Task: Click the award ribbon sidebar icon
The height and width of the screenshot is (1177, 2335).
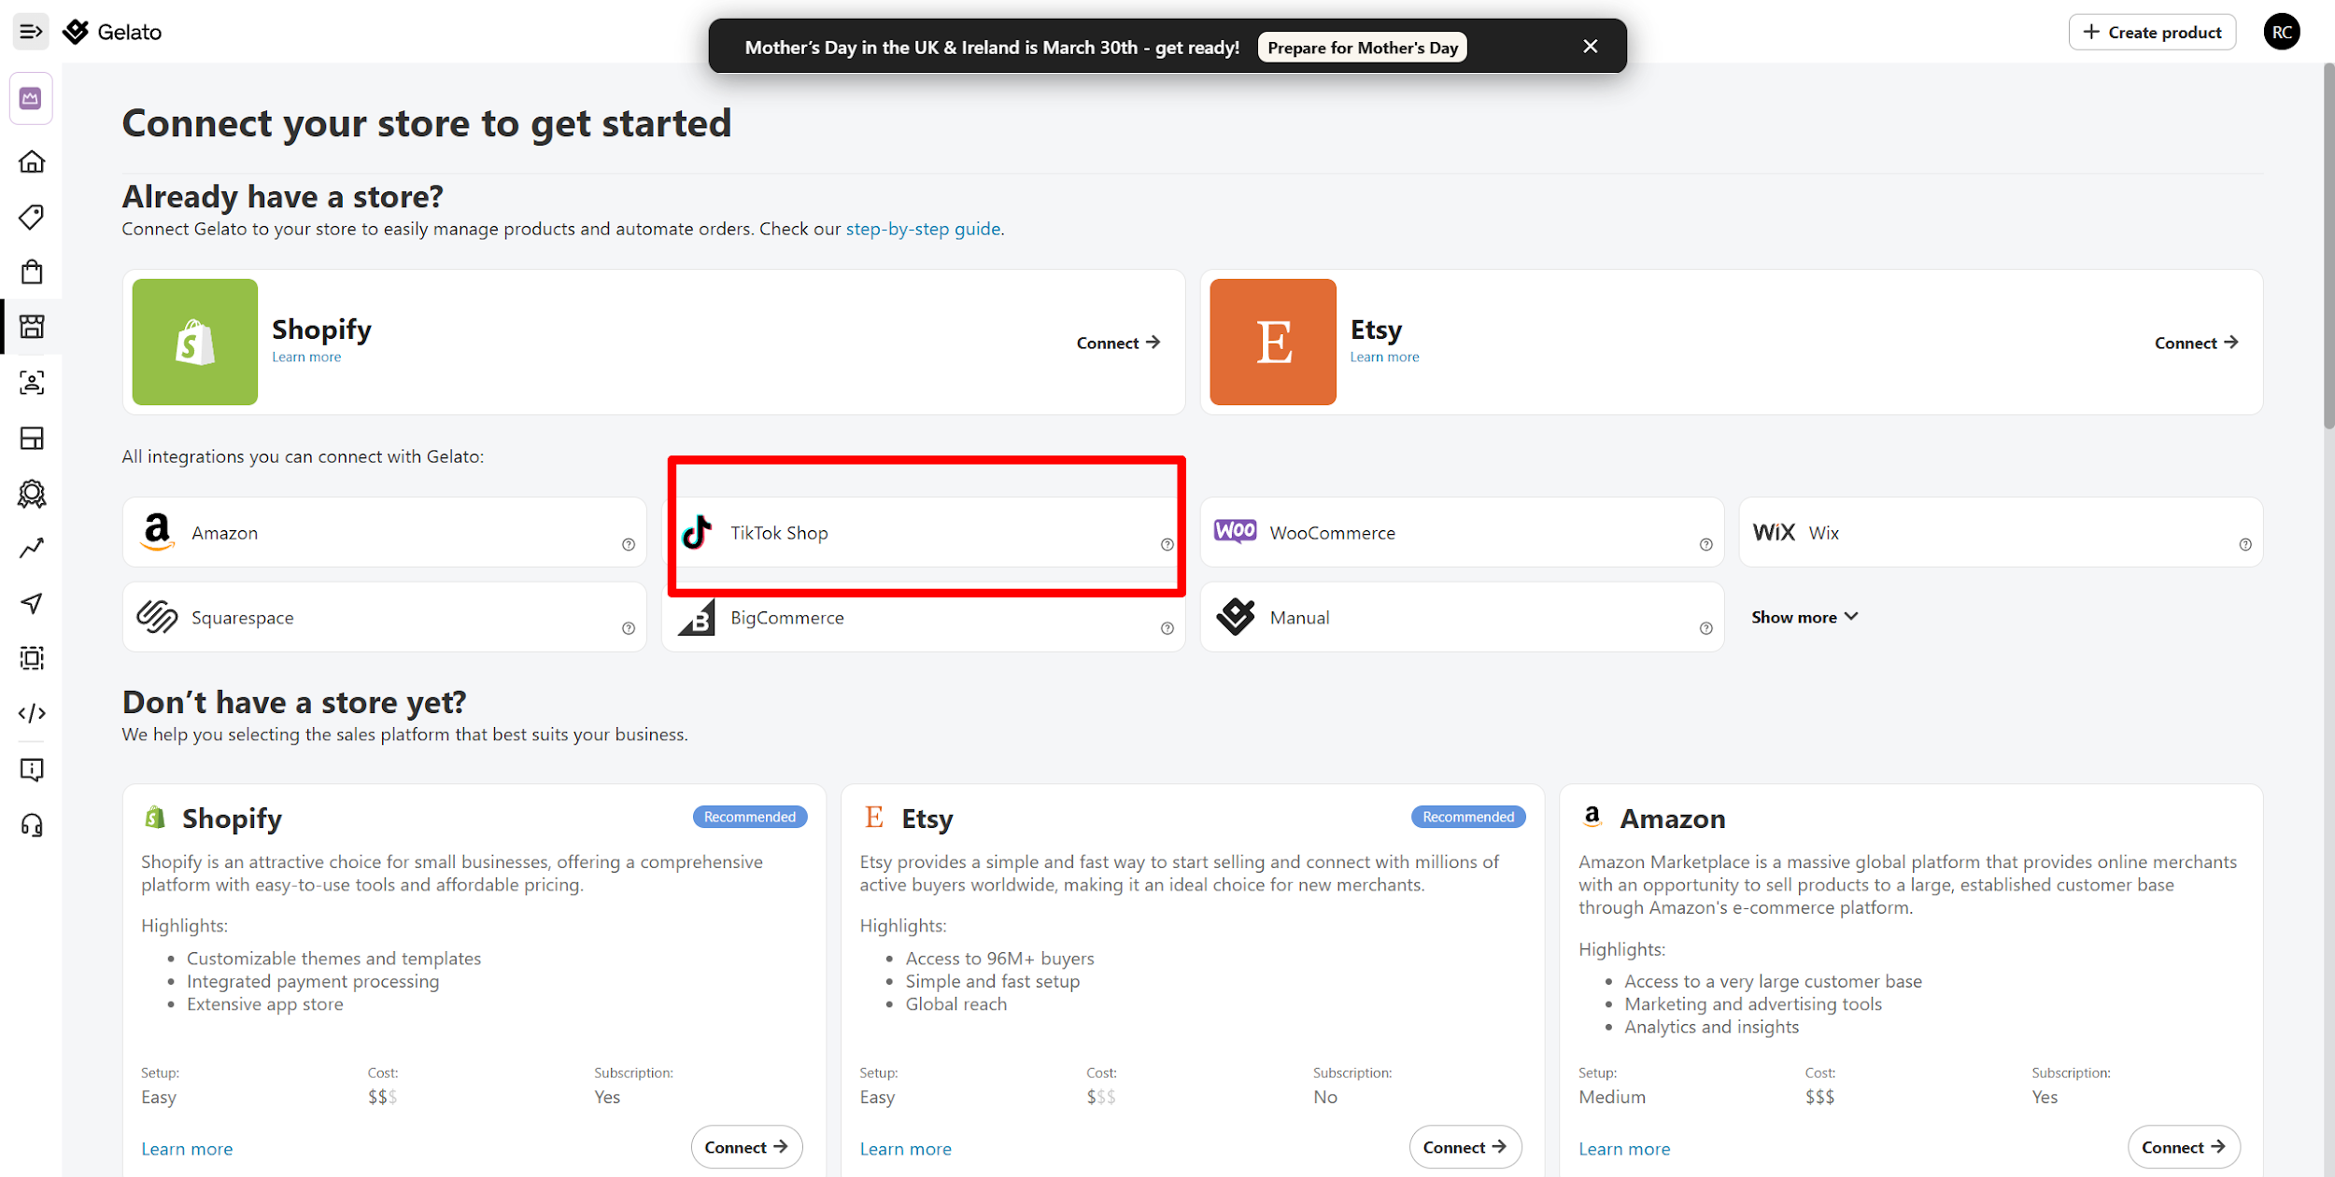Action: (x=32, y=494)
